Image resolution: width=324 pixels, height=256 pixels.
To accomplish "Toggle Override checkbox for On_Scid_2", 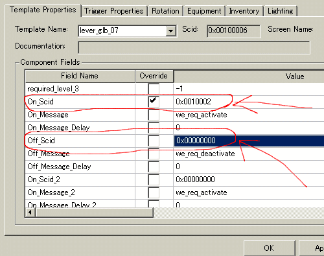I will (154, 180).
